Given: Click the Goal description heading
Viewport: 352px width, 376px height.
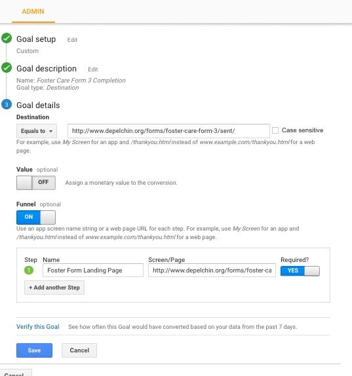Looking at the screenshot, I should (47, 69).
